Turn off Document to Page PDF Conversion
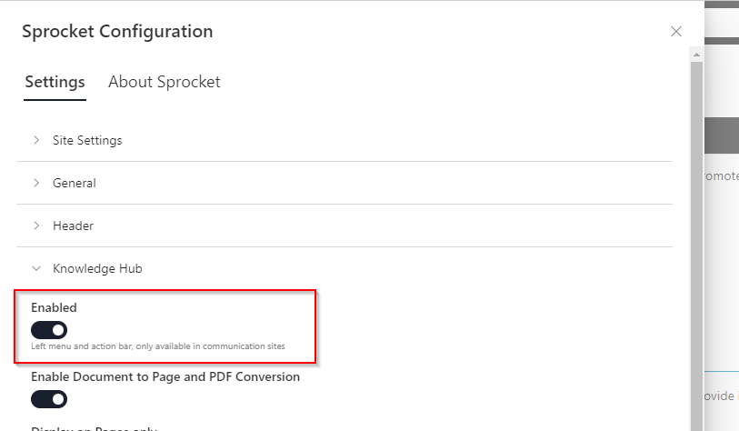 tap(49, 399)
